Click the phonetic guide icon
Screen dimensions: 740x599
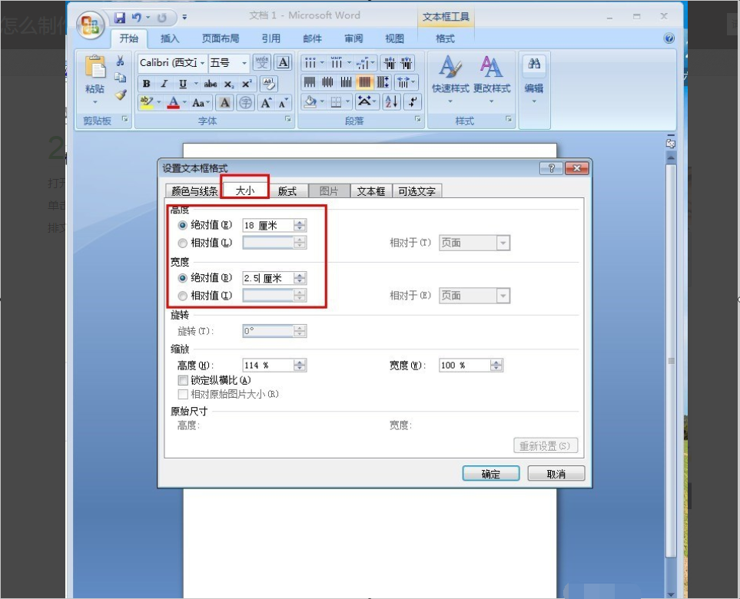262,62
